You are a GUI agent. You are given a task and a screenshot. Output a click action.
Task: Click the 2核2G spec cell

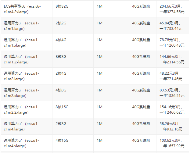[x=61, y=23]
